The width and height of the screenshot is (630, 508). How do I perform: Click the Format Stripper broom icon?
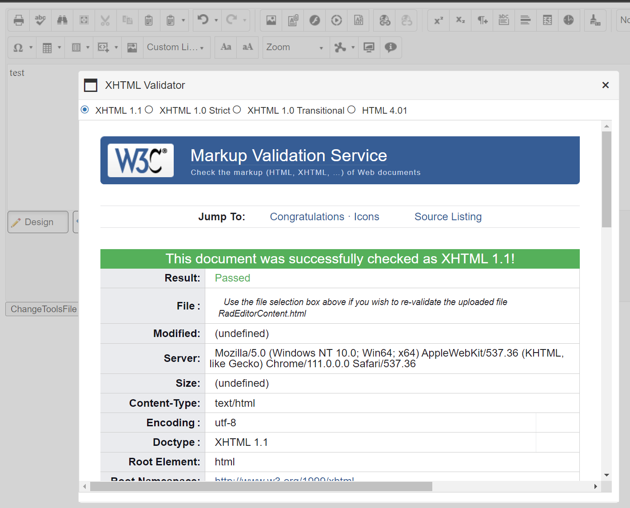(x=595, y=20)
